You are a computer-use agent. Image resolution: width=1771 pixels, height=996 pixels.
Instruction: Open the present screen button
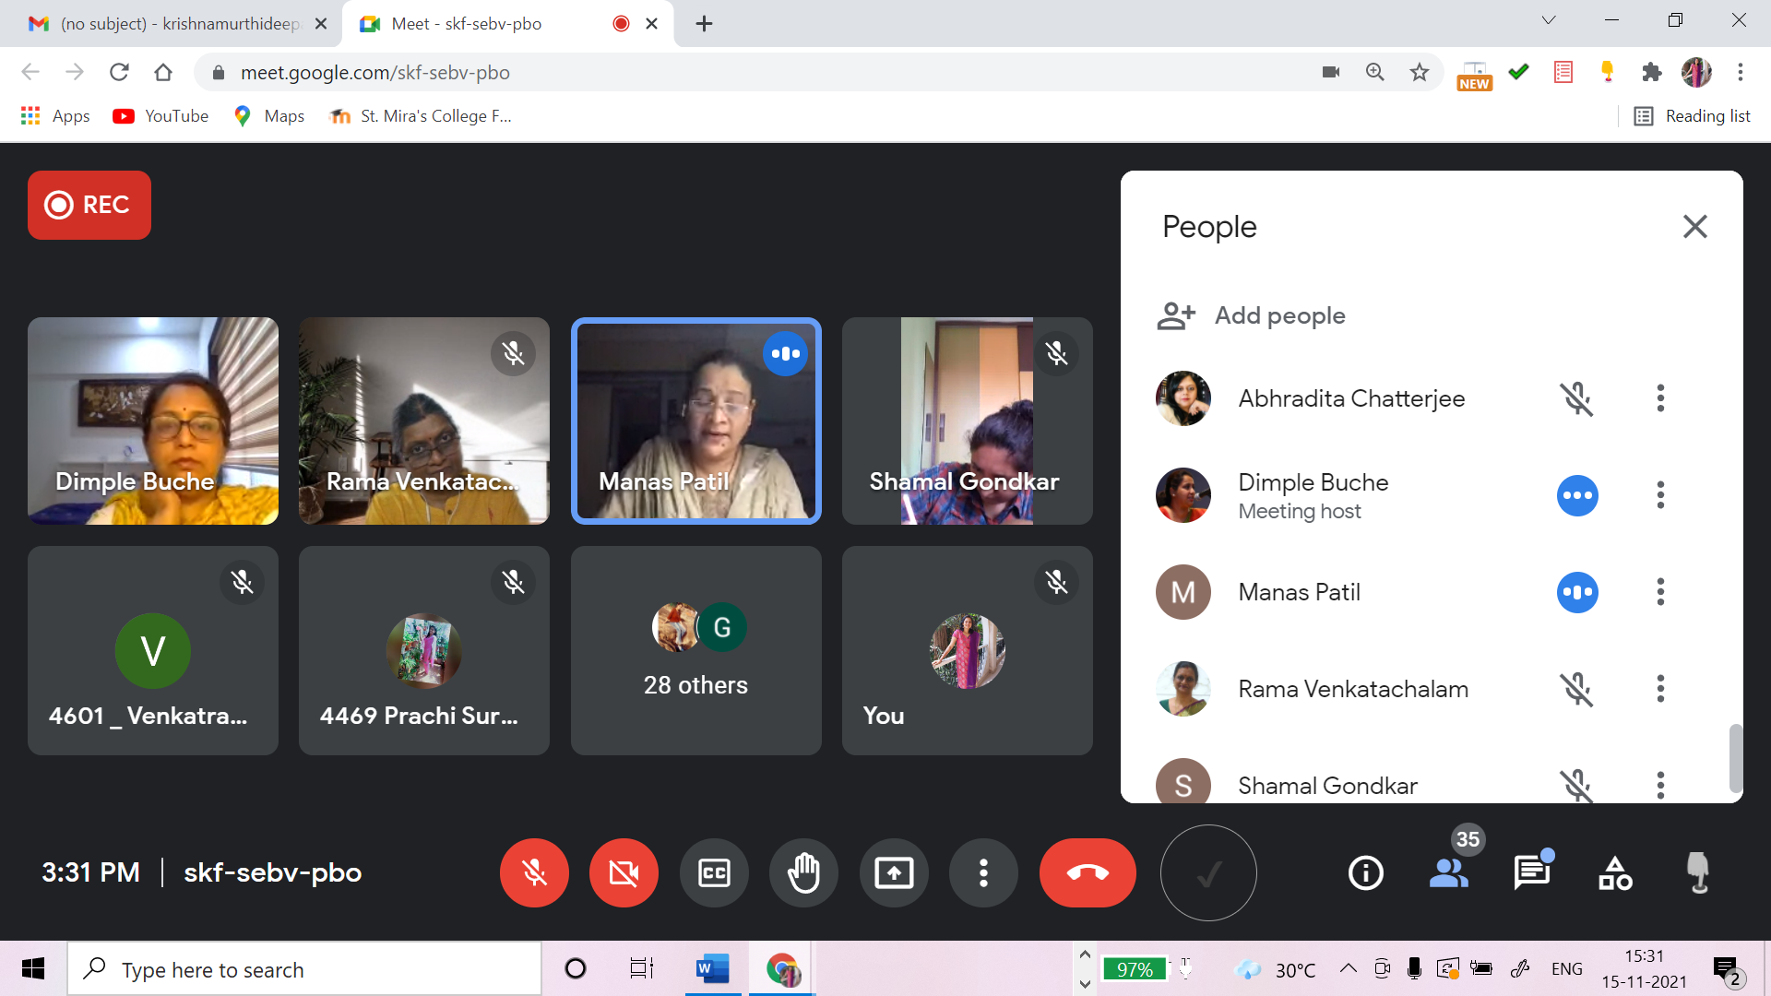893,872
